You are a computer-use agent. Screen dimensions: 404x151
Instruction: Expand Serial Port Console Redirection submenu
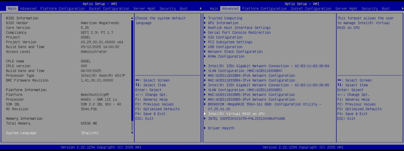239,32
